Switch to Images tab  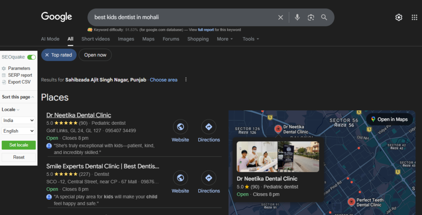126,39
